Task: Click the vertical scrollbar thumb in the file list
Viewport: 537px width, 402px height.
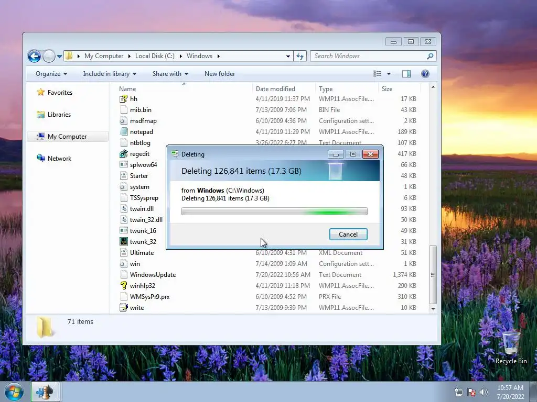Action: coord(433,274)
